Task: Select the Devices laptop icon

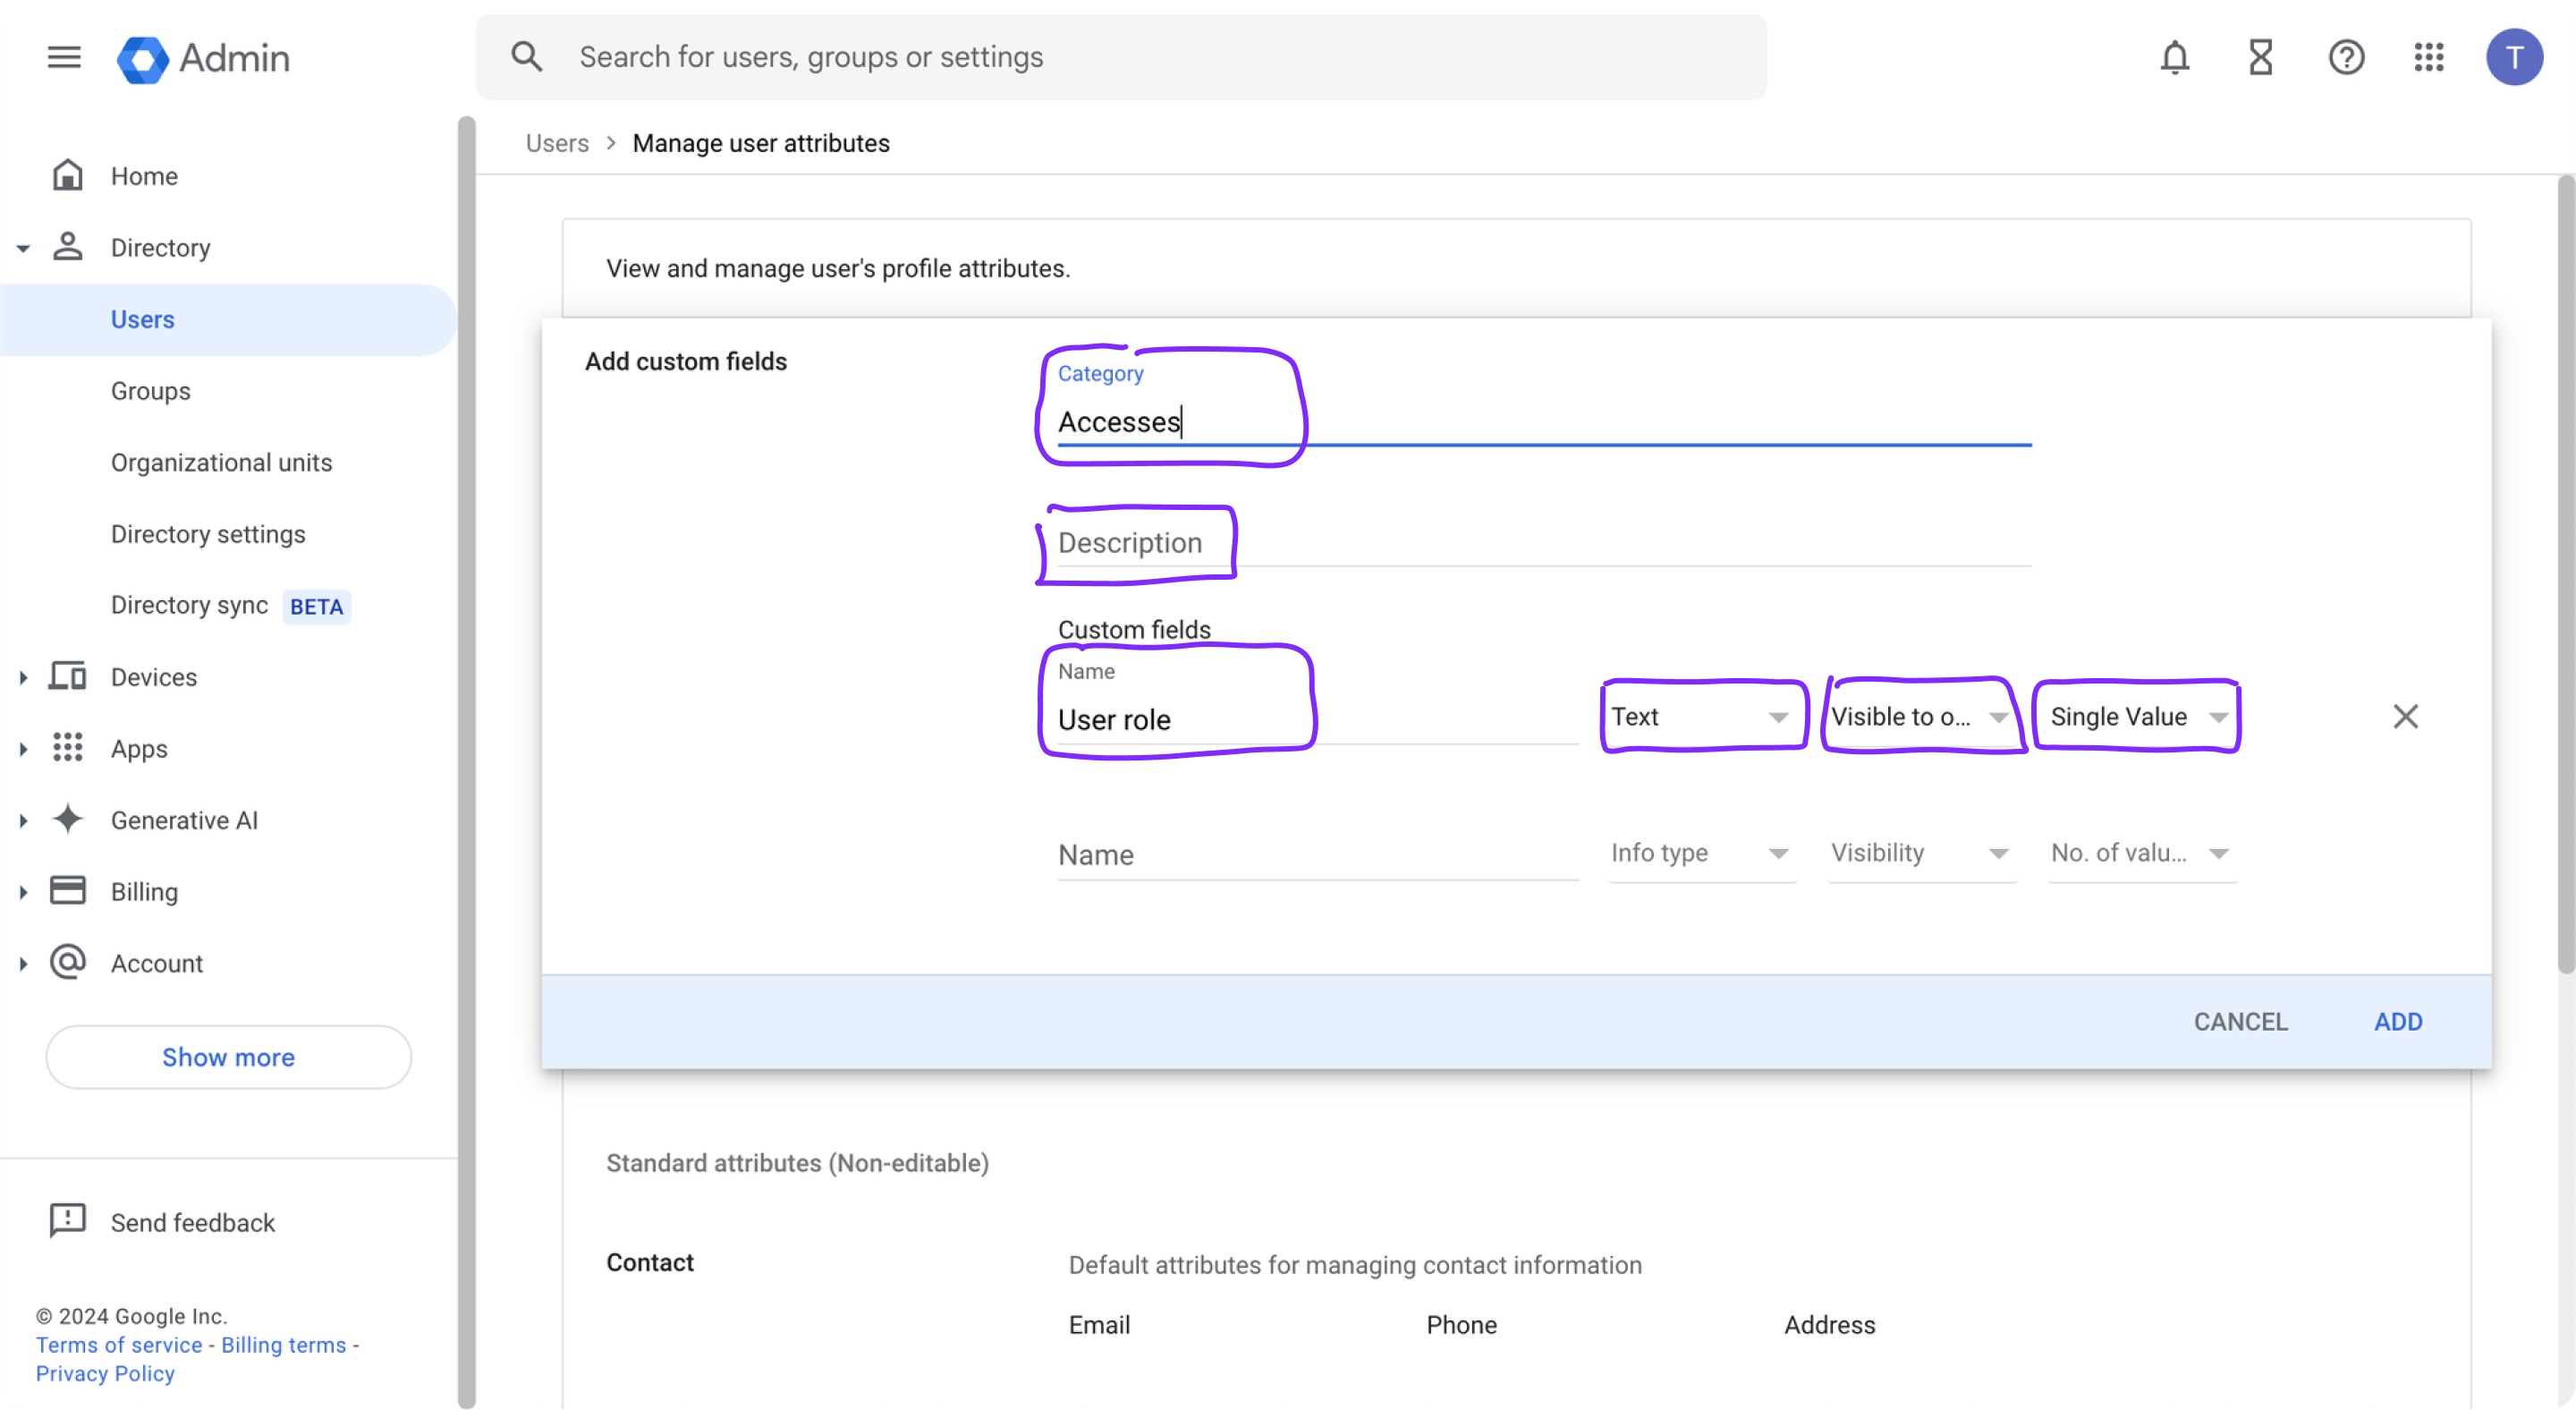Action: 67,676
